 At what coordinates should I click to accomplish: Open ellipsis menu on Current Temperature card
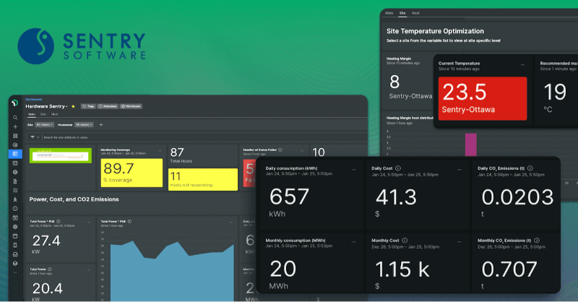[522, 64]
